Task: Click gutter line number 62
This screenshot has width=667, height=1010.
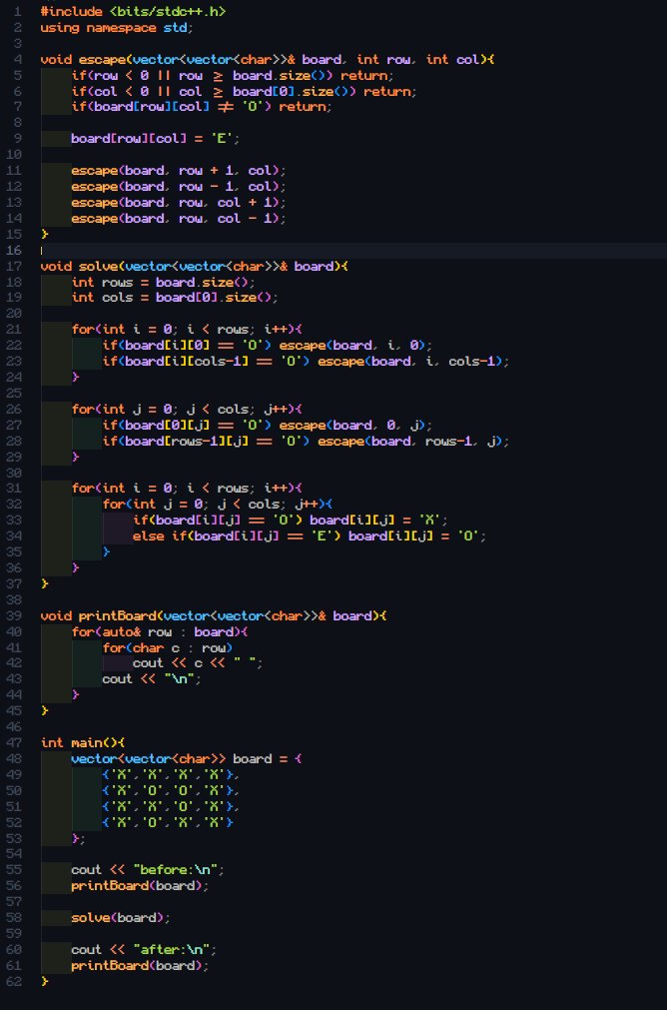Action: click(14, 982)
